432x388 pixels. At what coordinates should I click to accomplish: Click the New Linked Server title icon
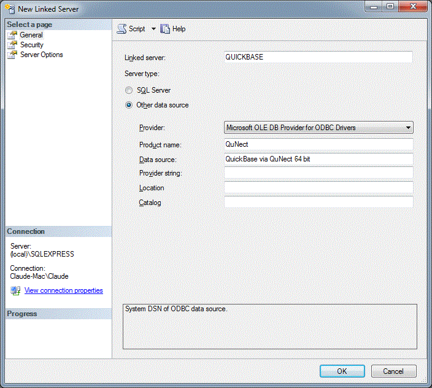10,9
